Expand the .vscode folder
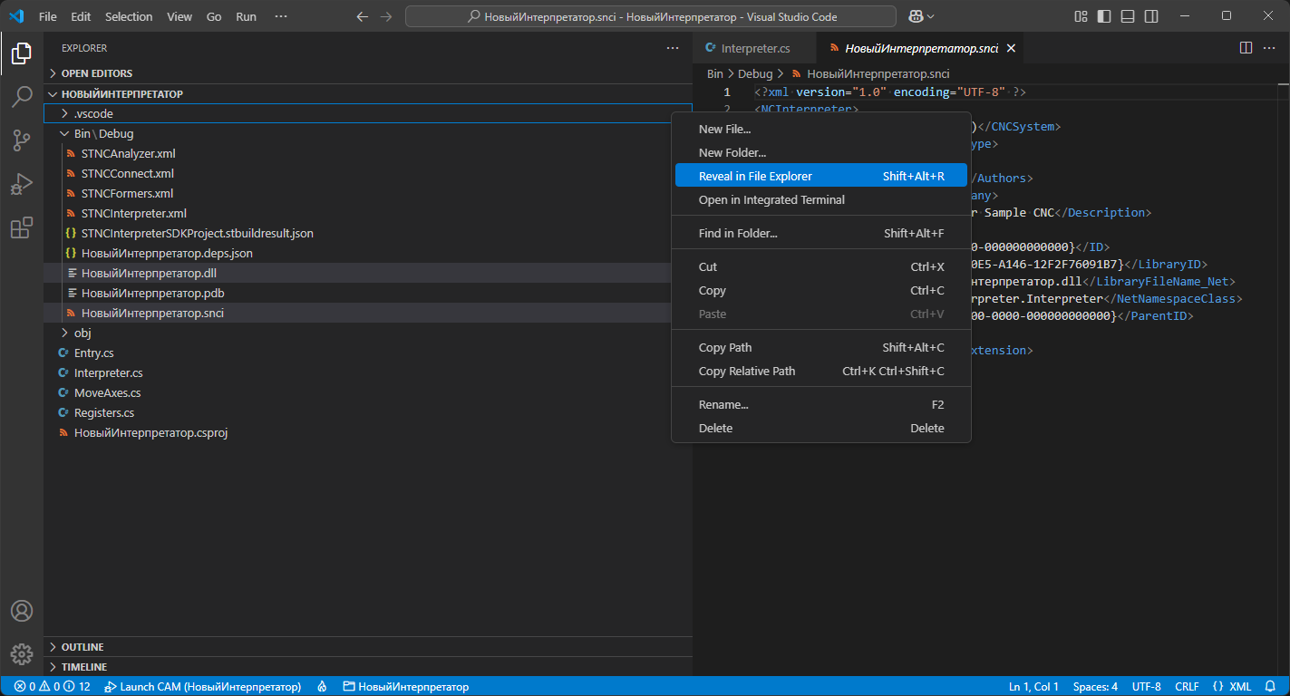This screenshot has width=1290, height=696. (x=367, y=113)
